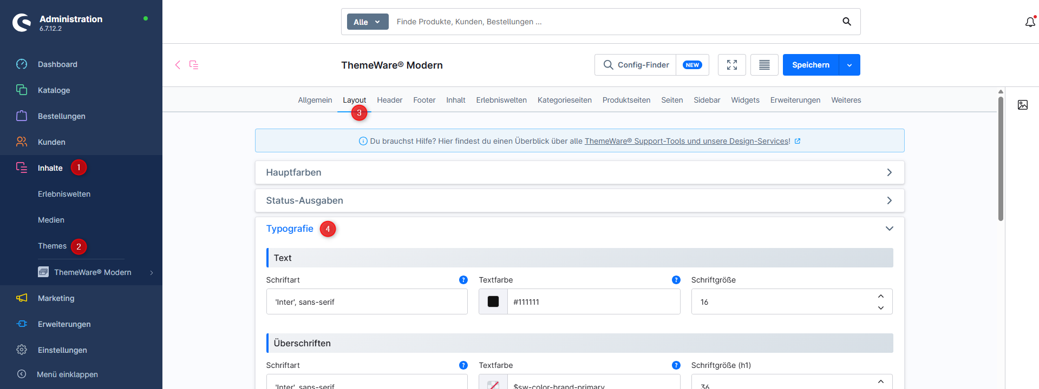
Task: Click the Shopware logo icon
Action: tap(22, 23)
